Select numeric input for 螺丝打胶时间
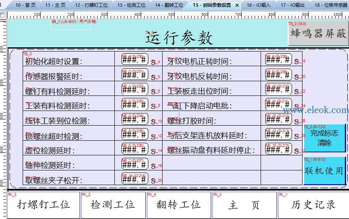Image resolution: width=349 pixels, height=219 pixels. (279, 119)
